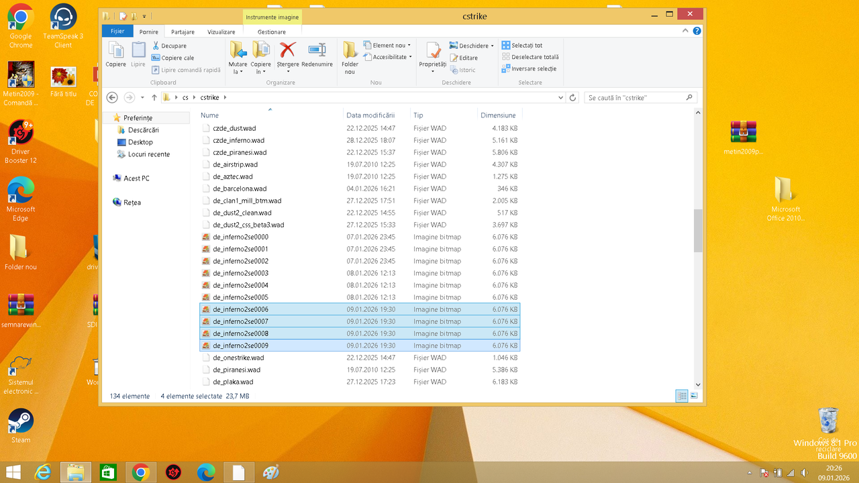Click the vertical scrollbar thumb in file list

[x=697, y=230]
